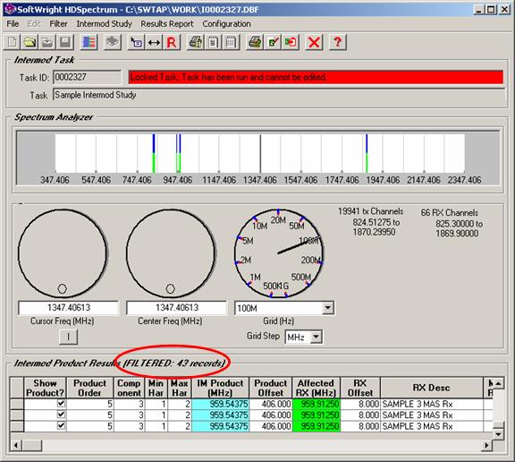The width and height of the screenshot is (515, 462).
Task: Open the Results Report menu
Action: (x=167, y=24)
